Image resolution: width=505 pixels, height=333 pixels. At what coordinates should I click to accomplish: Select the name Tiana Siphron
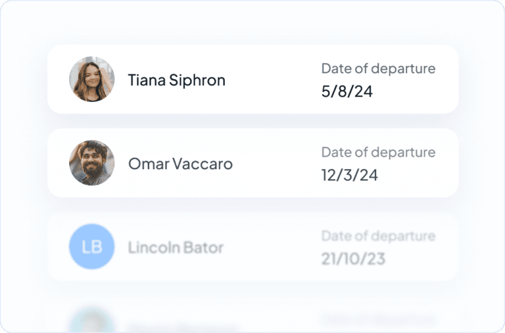tap(176, 80)
